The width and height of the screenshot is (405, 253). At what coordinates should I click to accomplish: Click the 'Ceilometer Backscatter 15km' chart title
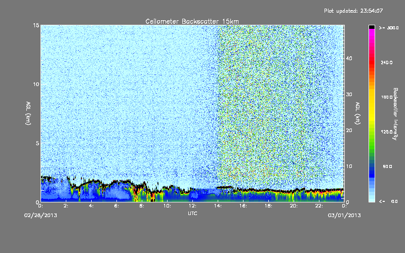tap(192, 21)
